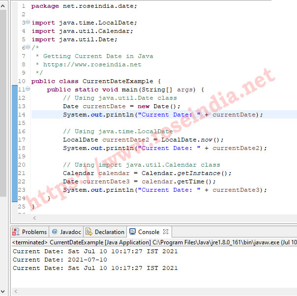Switch to the Problems tab

pos(34,232)
